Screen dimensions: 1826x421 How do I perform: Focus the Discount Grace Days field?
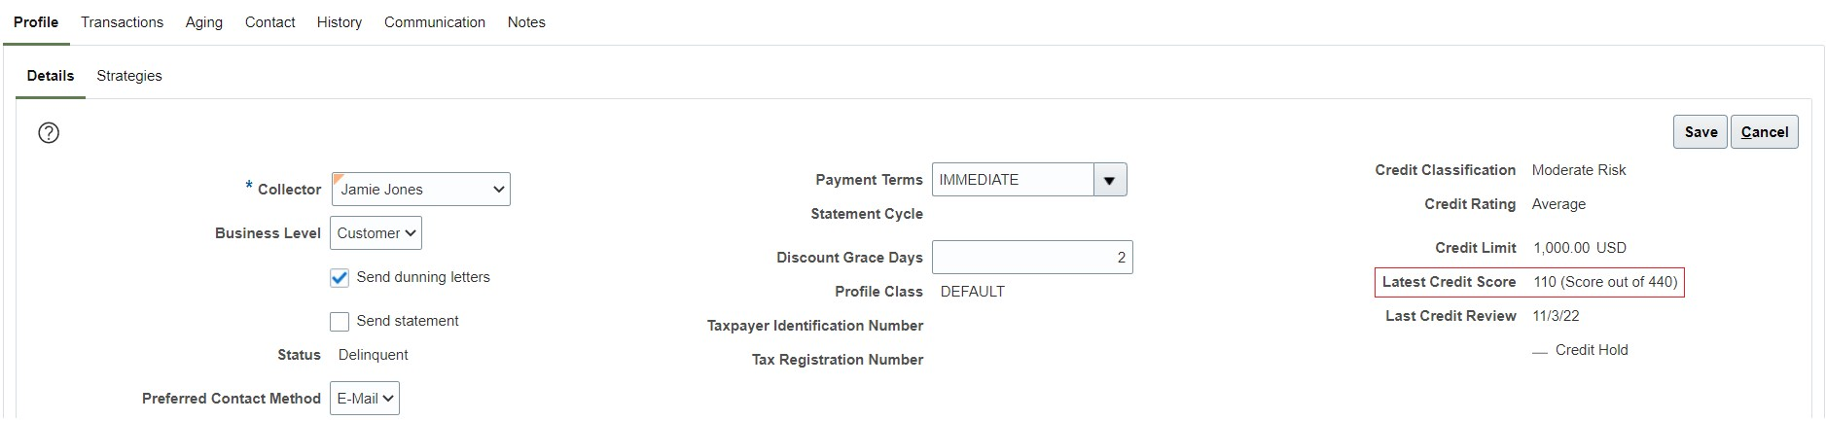[x=1031, y=258]
